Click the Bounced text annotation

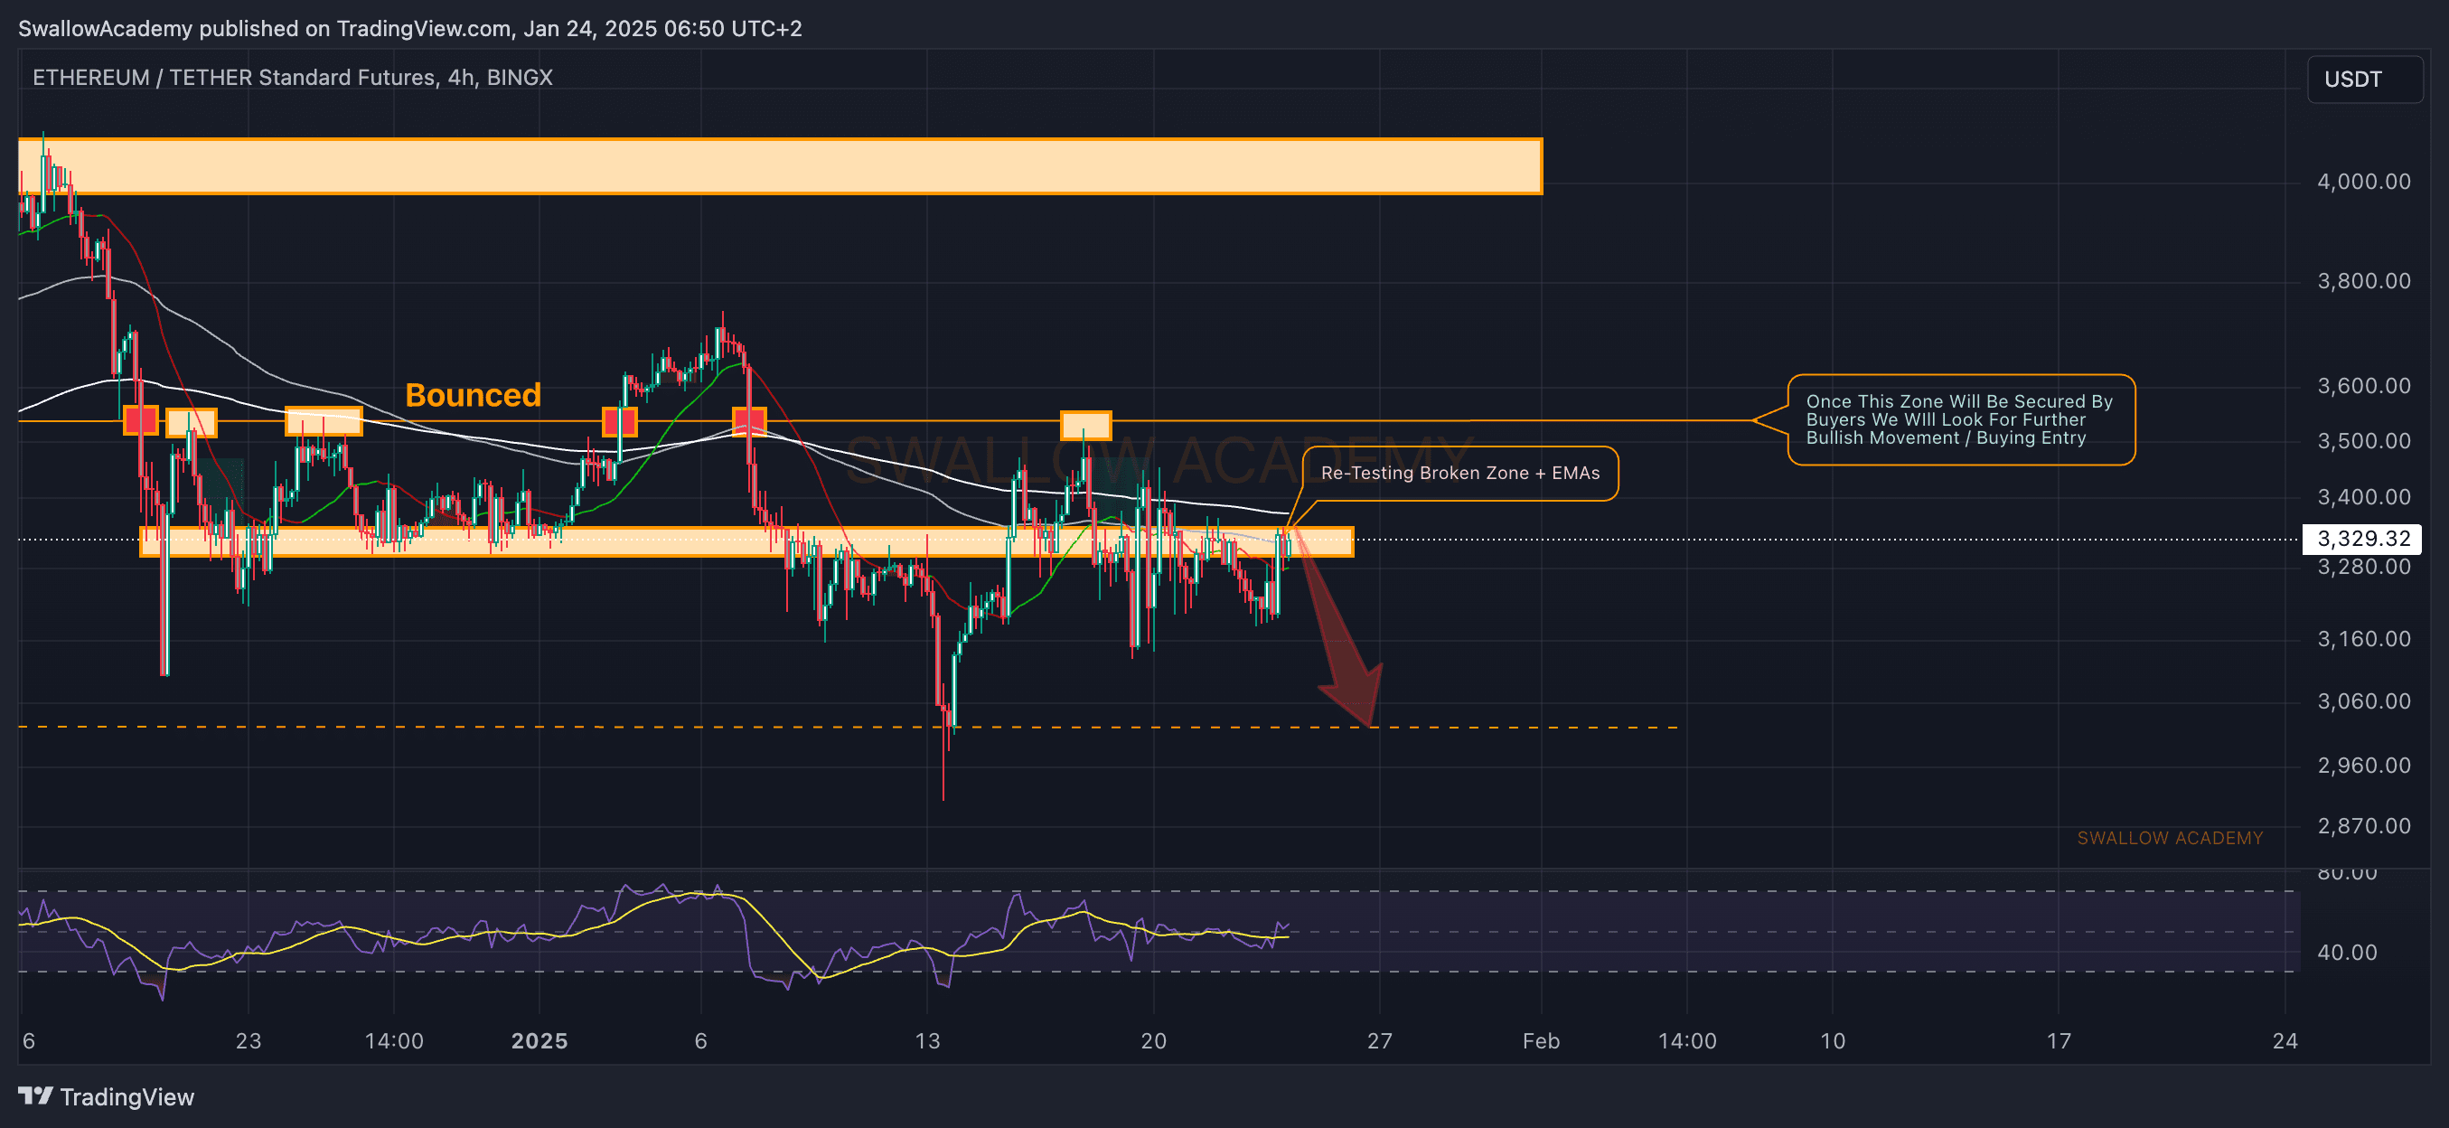(x=473, y=395)
